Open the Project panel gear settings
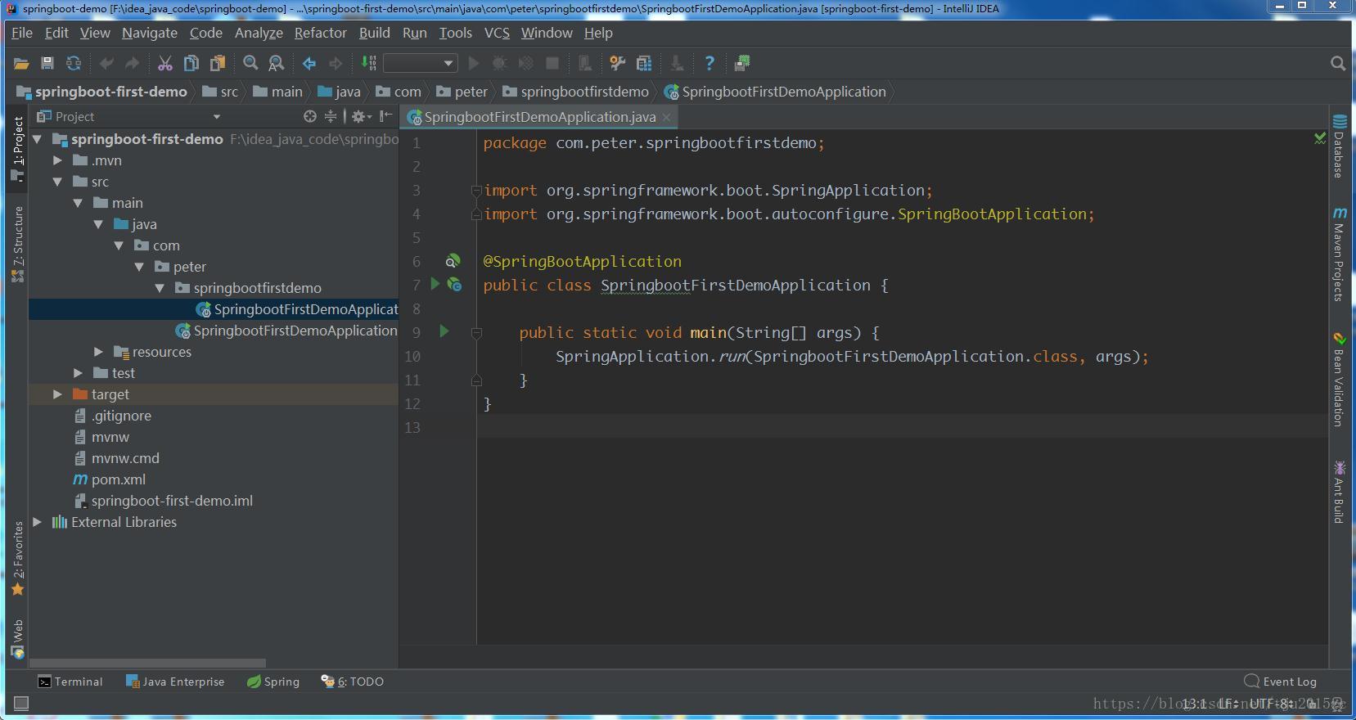The height and width of the screenshot is (720, 1356). click(361, 116)
